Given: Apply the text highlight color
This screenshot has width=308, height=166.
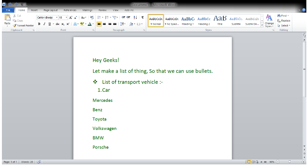Looking at the screenshot, I should point(82,24).
